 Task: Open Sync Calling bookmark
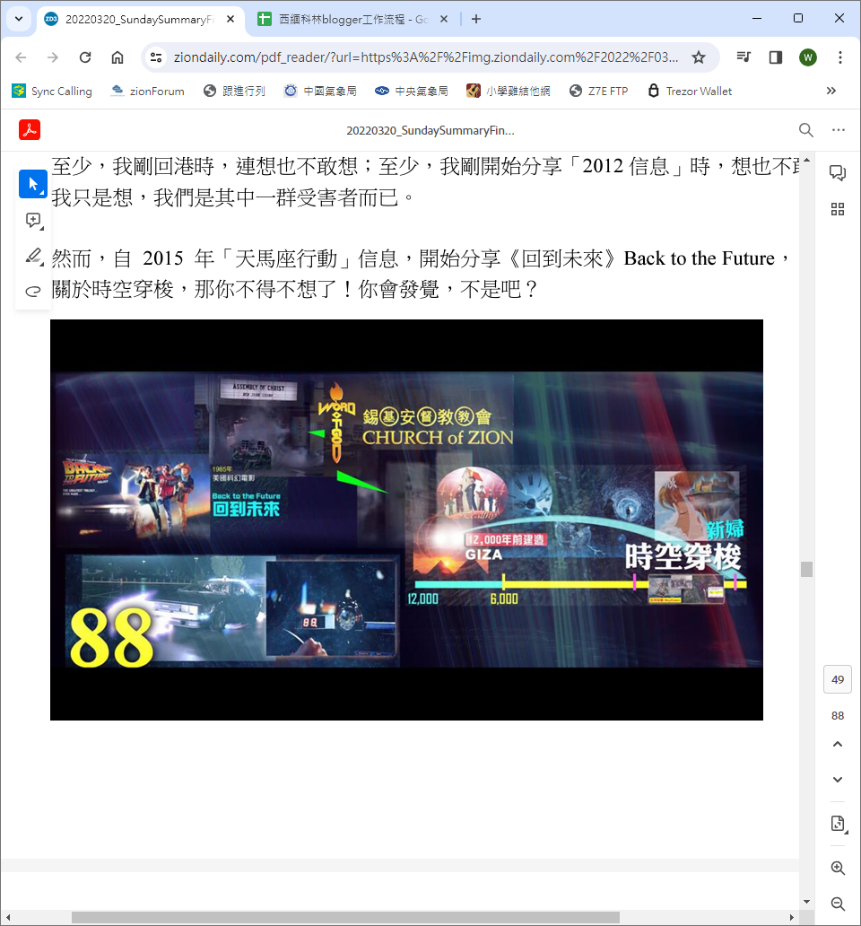[52, 91]
